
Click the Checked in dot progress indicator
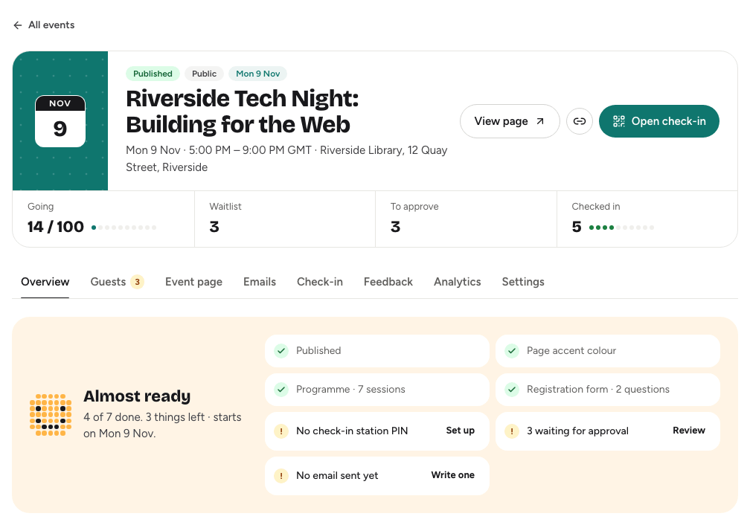tap(621, 228)
